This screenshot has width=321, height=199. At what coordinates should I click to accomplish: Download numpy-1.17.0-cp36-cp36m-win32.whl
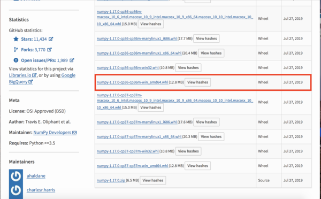[x=127, y=67]
